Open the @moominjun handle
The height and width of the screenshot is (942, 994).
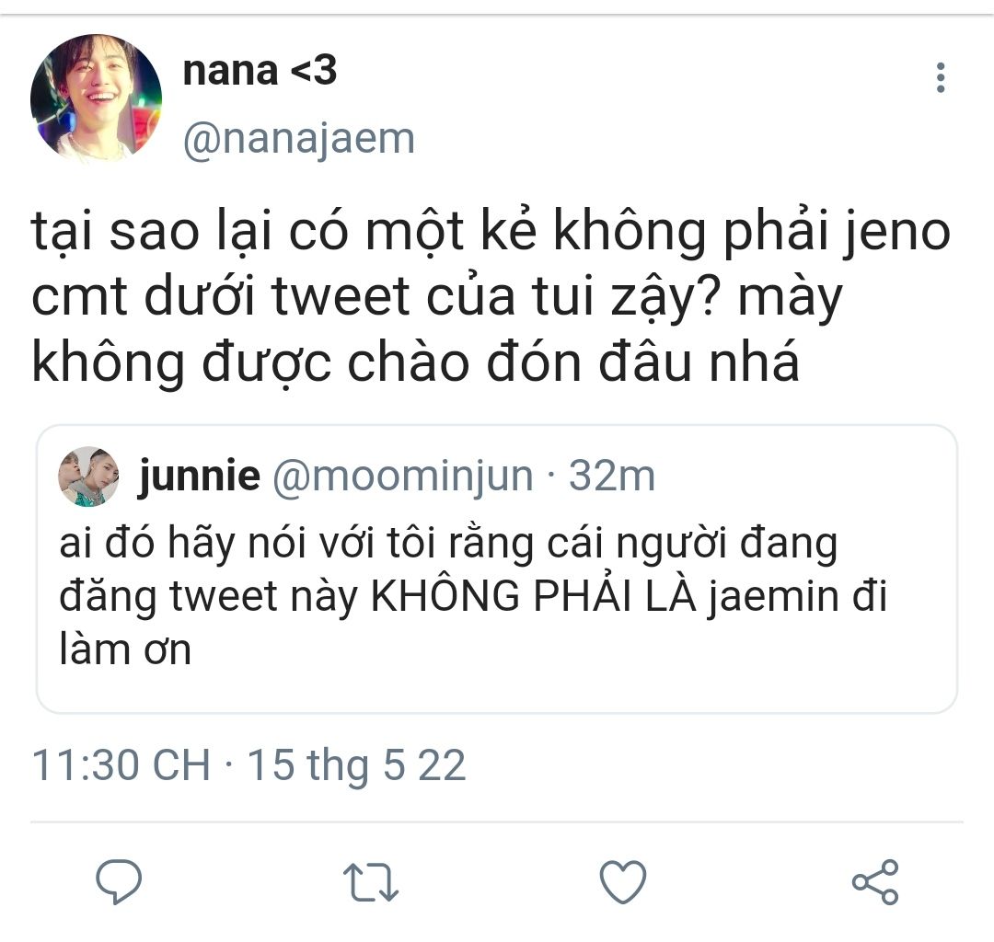click(x=403, y=475)
